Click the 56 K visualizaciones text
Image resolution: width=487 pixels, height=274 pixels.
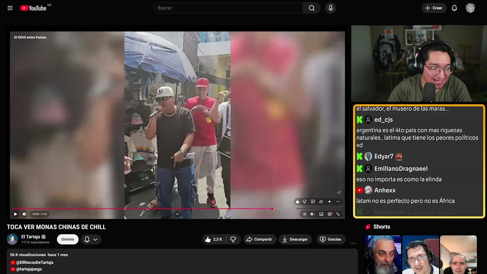pyautogui.click(x=28, y=255)
